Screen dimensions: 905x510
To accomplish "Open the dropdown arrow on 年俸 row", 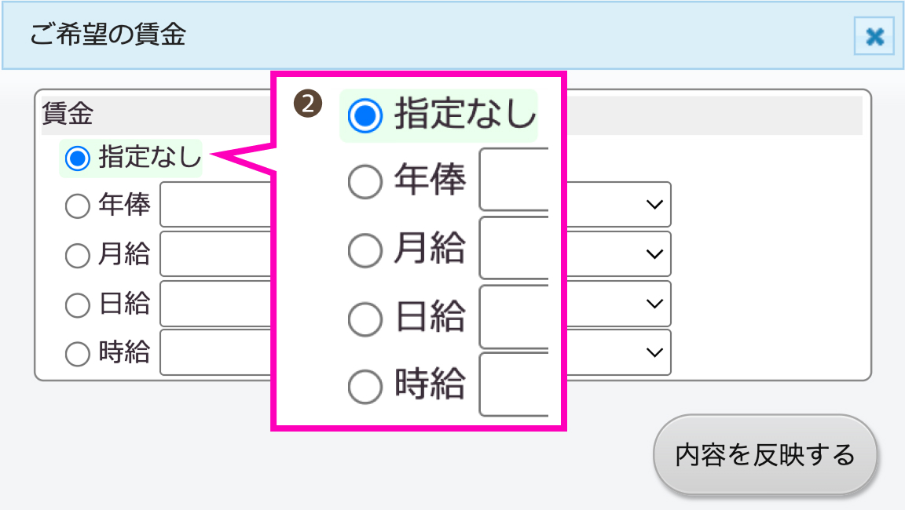I will tap(653, 205).
